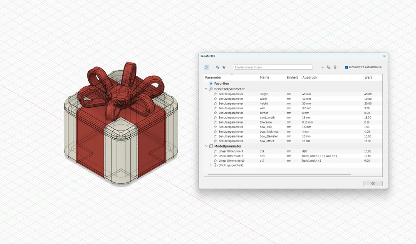
Task: Disable Automatisch aktualisieren
Action: (346, 67)
